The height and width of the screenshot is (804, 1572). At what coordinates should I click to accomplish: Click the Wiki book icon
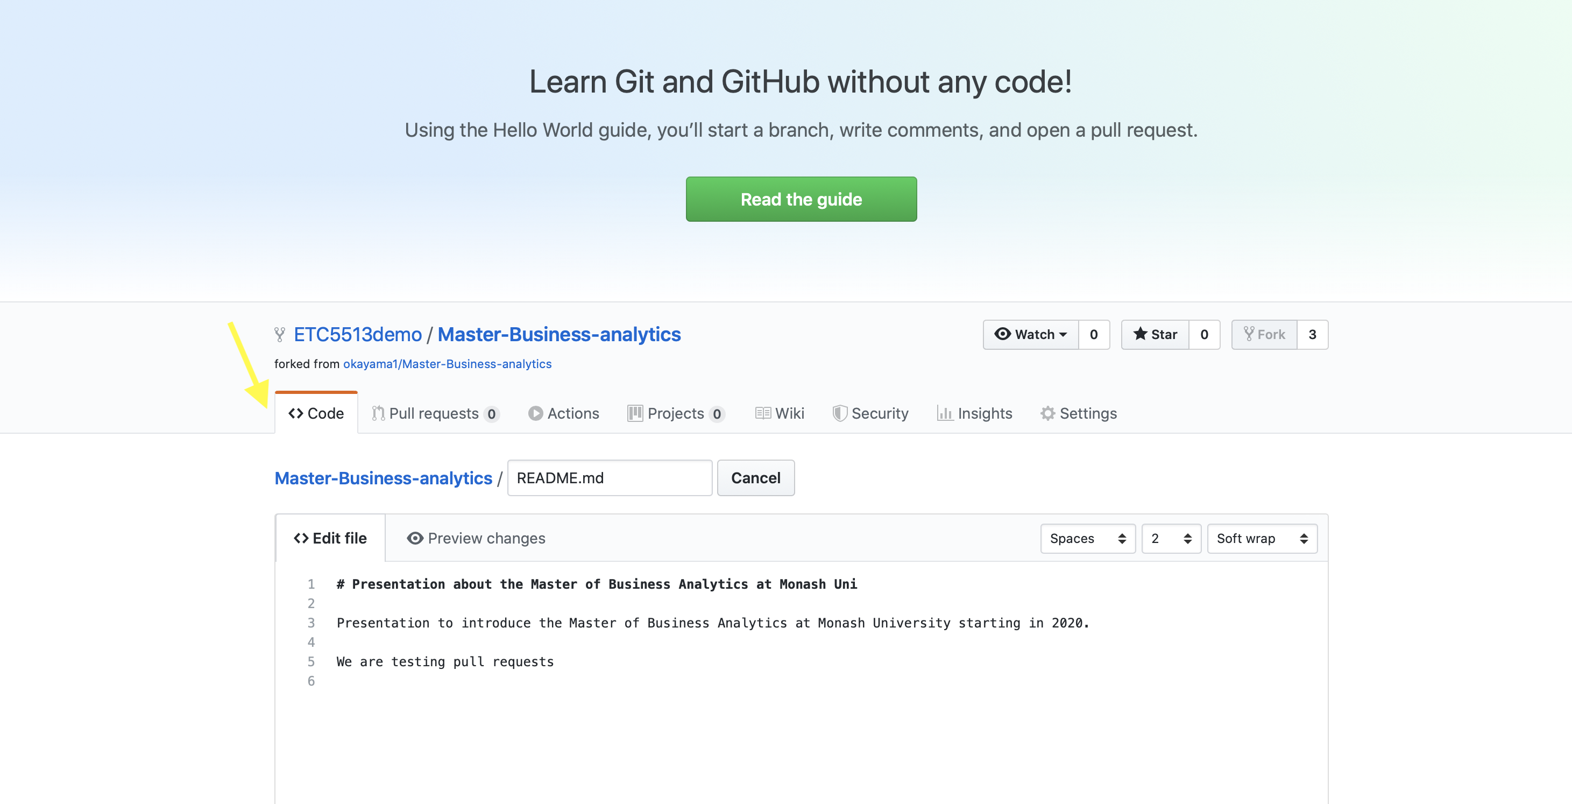pyautogui.click(x=763, y=413)
